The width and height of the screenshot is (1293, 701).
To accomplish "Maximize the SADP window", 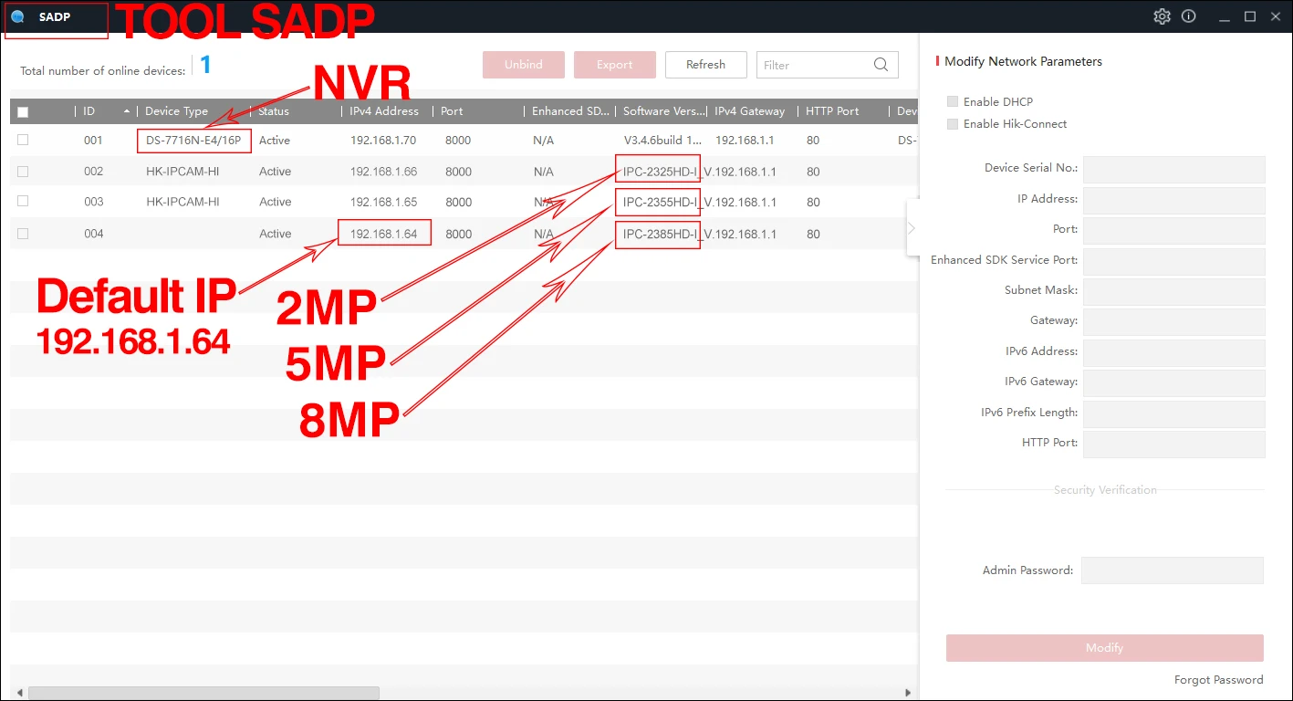I will coord(1250,16).
